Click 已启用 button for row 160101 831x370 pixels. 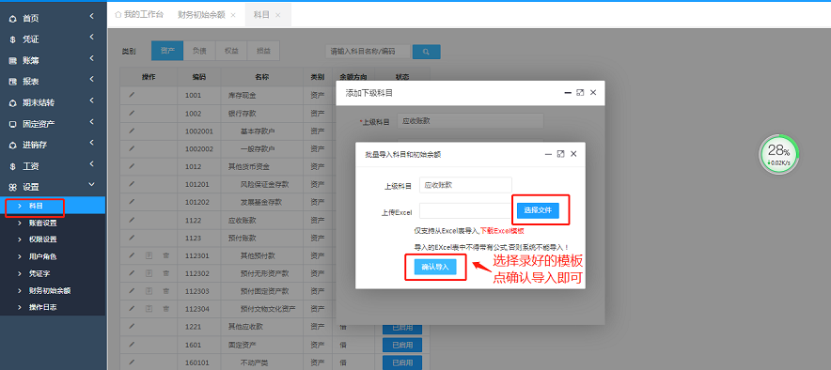click(x=402, y=362)
